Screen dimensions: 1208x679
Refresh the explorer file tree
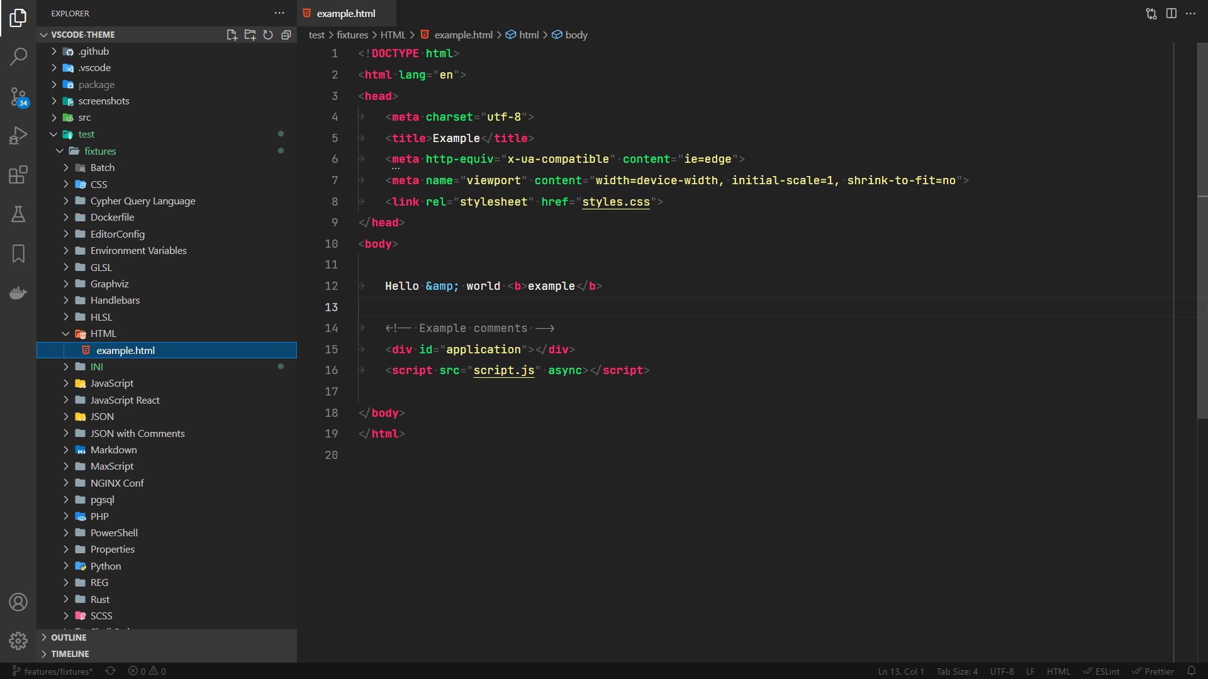point(268,35)
